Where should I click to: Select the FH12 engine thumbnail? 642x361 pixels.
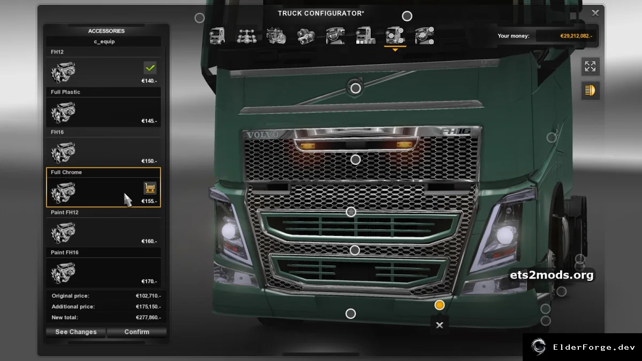[63, 72]
